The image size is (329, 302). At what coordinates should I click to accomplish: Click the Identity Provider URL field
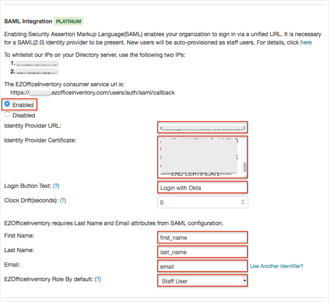[x=202, y=127]
